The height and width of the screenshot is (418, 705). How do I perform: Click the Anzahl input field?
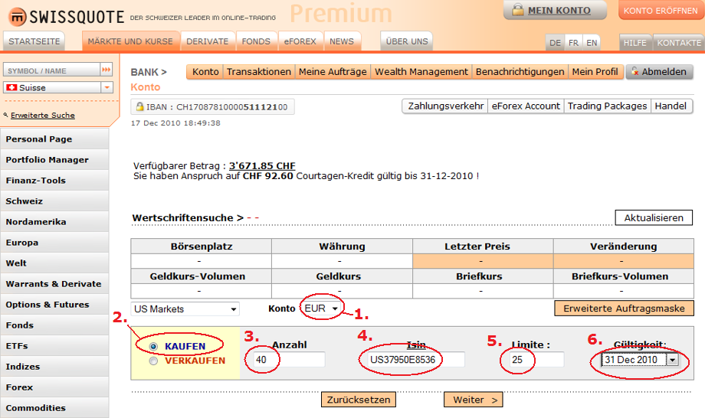coord(290,360)
